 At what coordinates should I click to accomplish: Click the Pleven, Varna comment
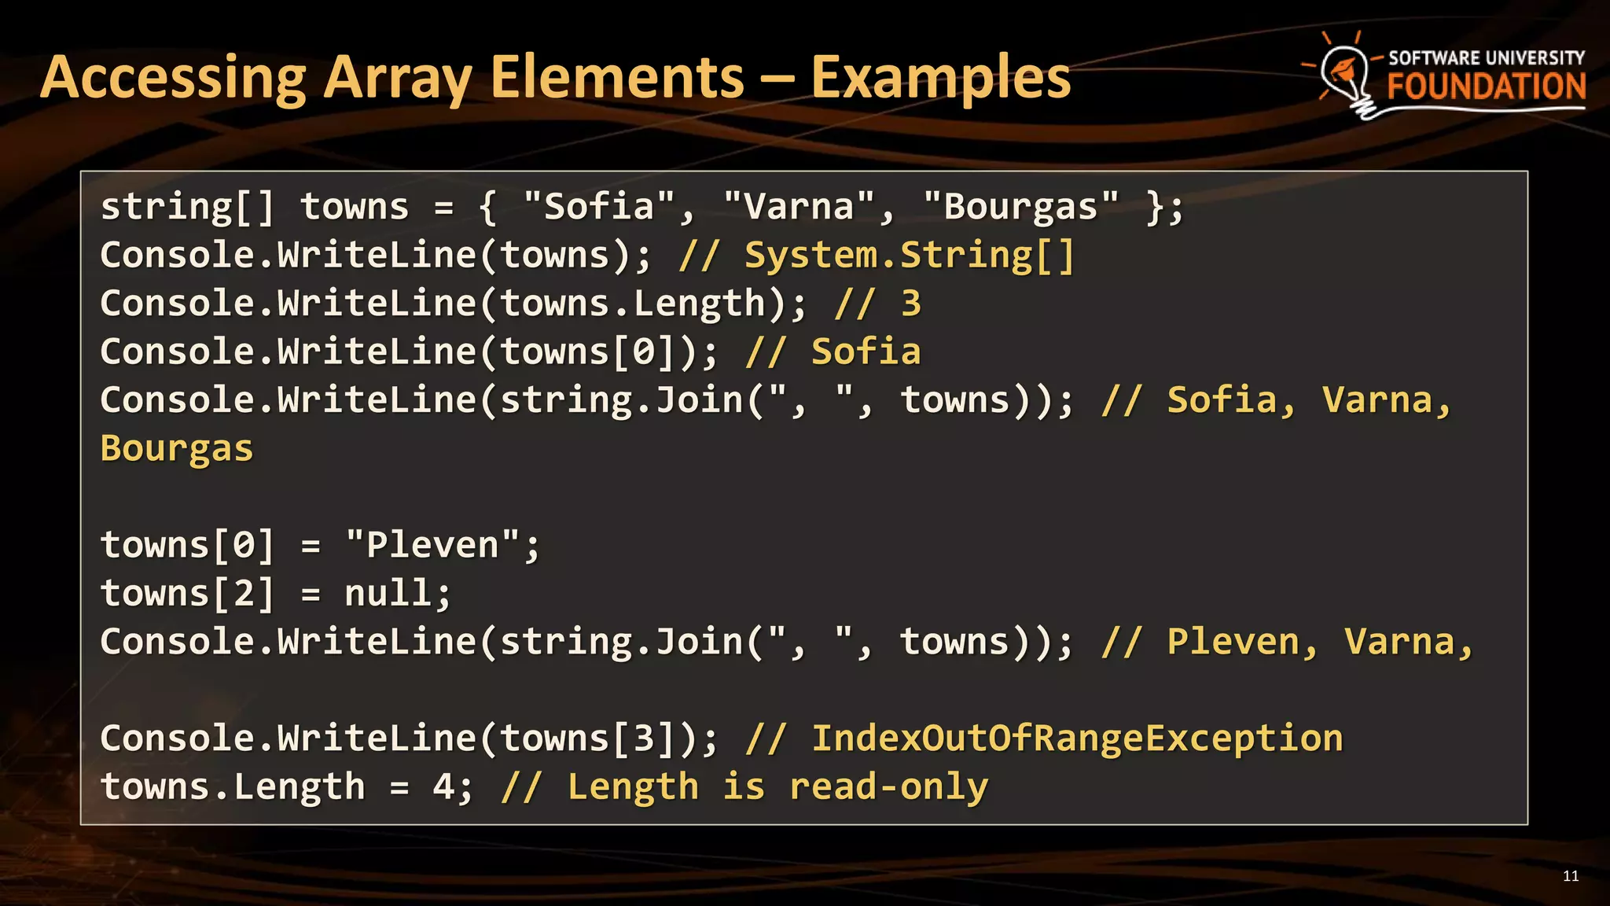1287,642
